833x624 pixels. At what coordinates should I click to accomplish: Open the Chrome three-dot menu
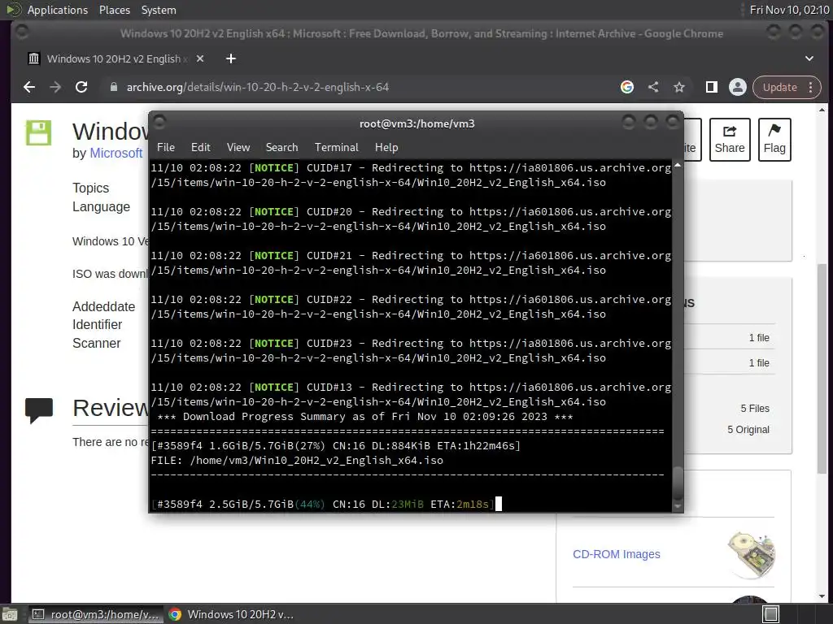[811, 87]
